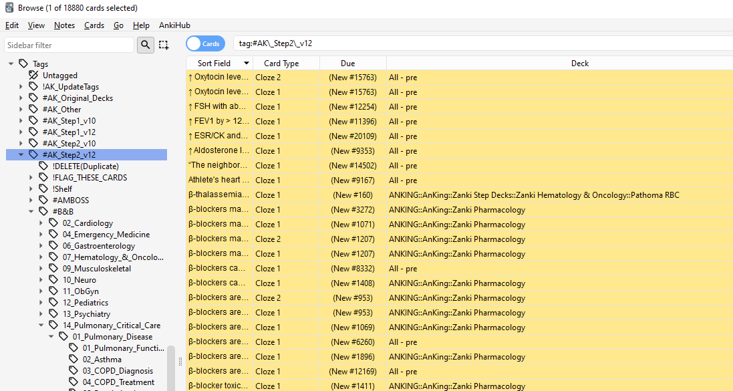Open the Notes menu
The width and height of the screenshot is (733, 391).
[64, 25]
